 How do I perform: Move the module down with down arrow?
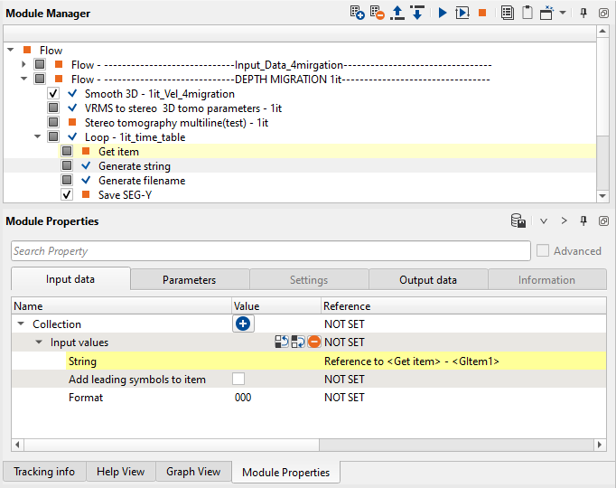[416, 14]
